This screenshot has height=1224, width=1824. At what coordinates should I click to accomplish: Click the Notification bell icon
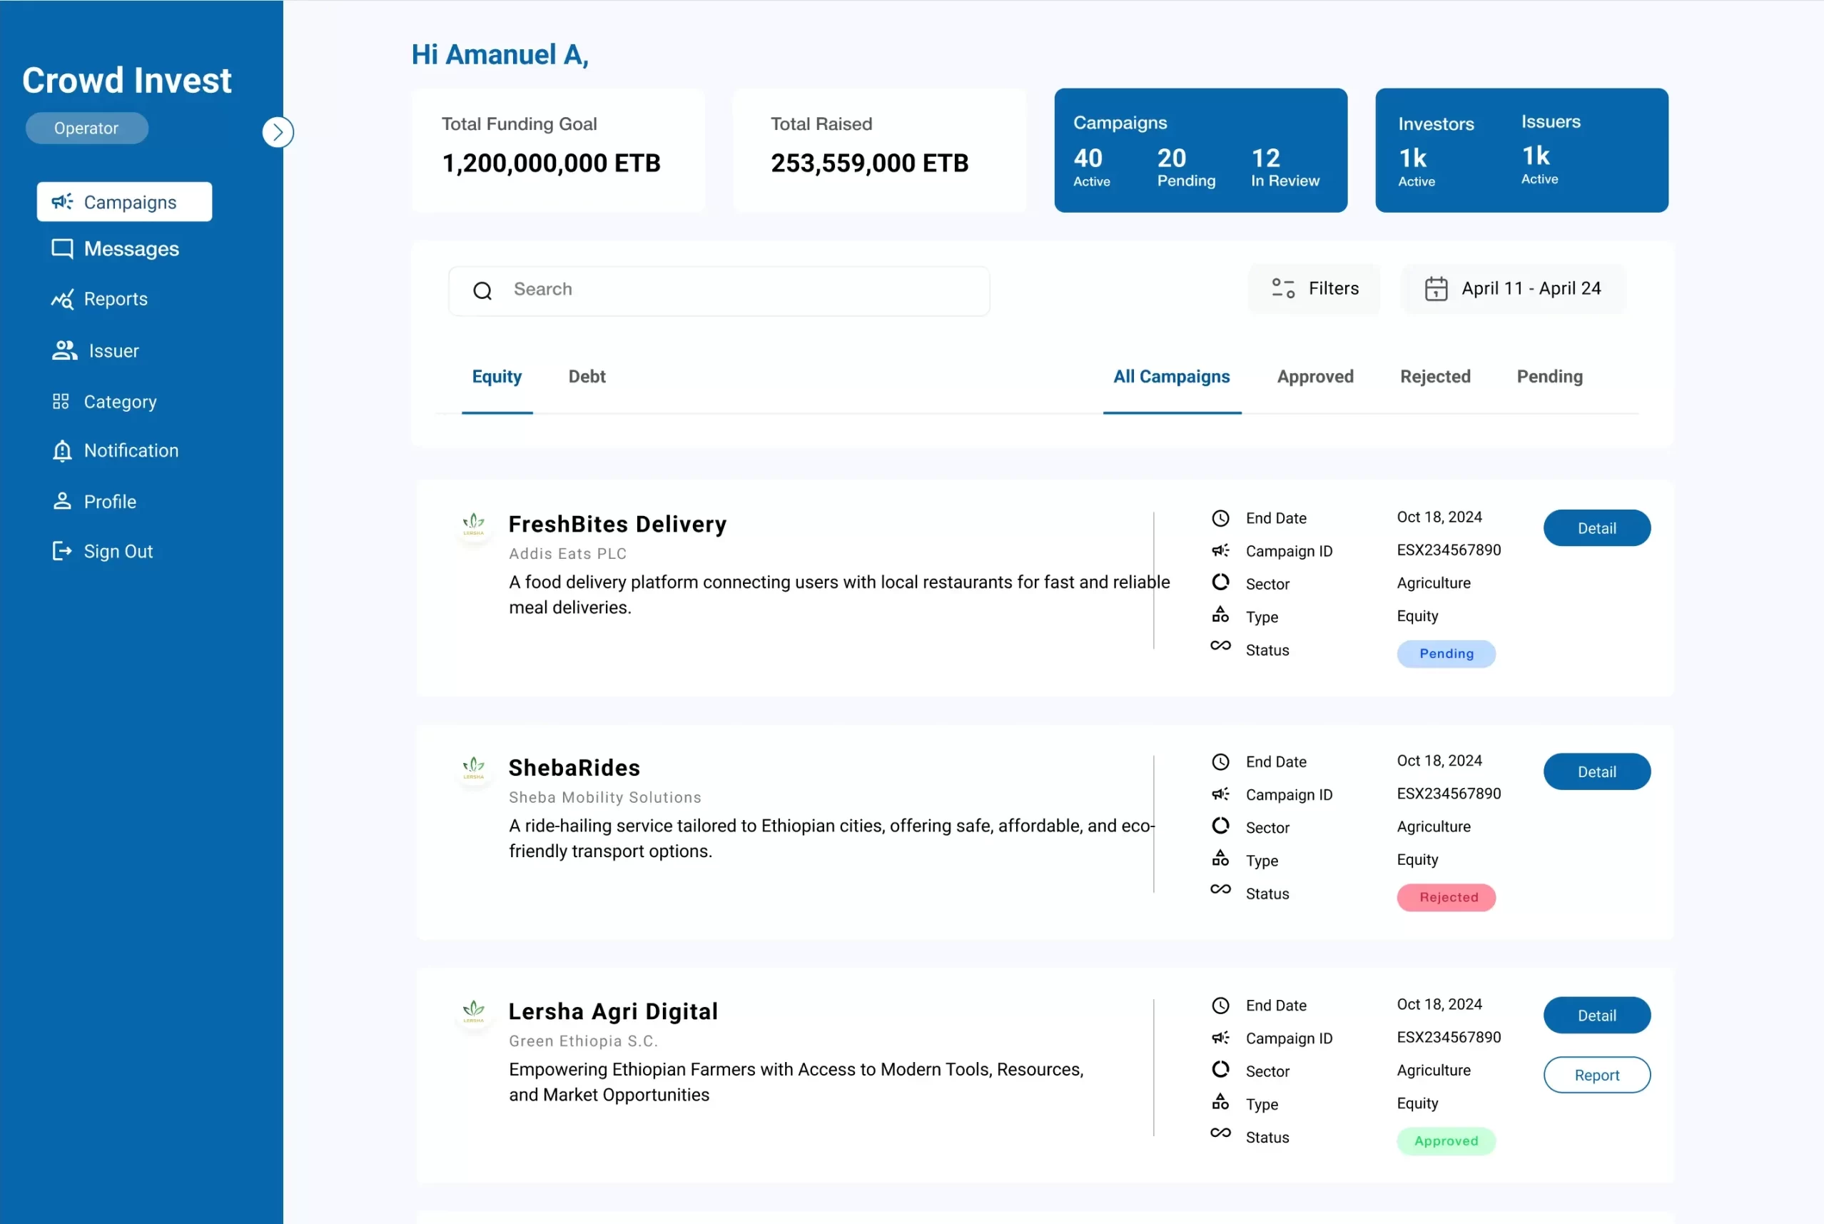(x=61, y=451)
